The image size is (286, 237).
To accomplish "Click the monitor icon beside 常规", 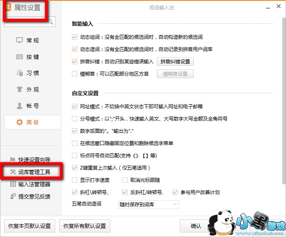I will [x=20, y=40].
